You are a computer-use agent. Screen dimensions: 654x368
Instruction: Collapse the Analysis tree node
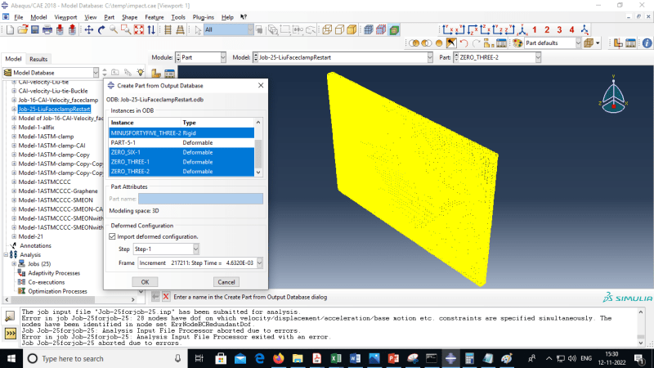click(x=7, y=254)
